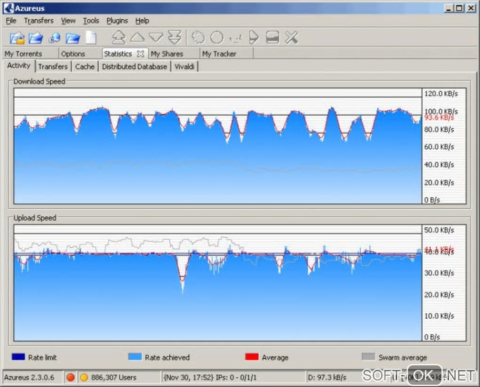Viewport: 480px width, 387px height.
Task: Click the remove torrent X icon
Action: coord(292,38)
